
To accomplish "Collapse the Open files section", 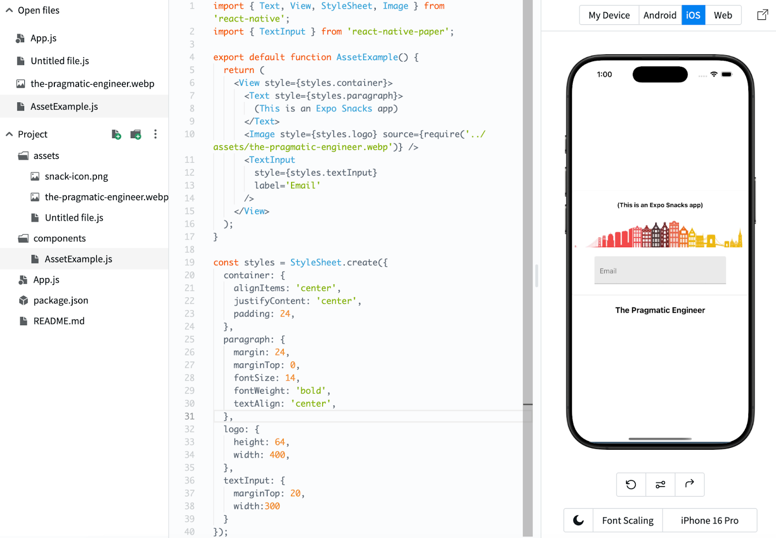I will [x=9, y=10].
